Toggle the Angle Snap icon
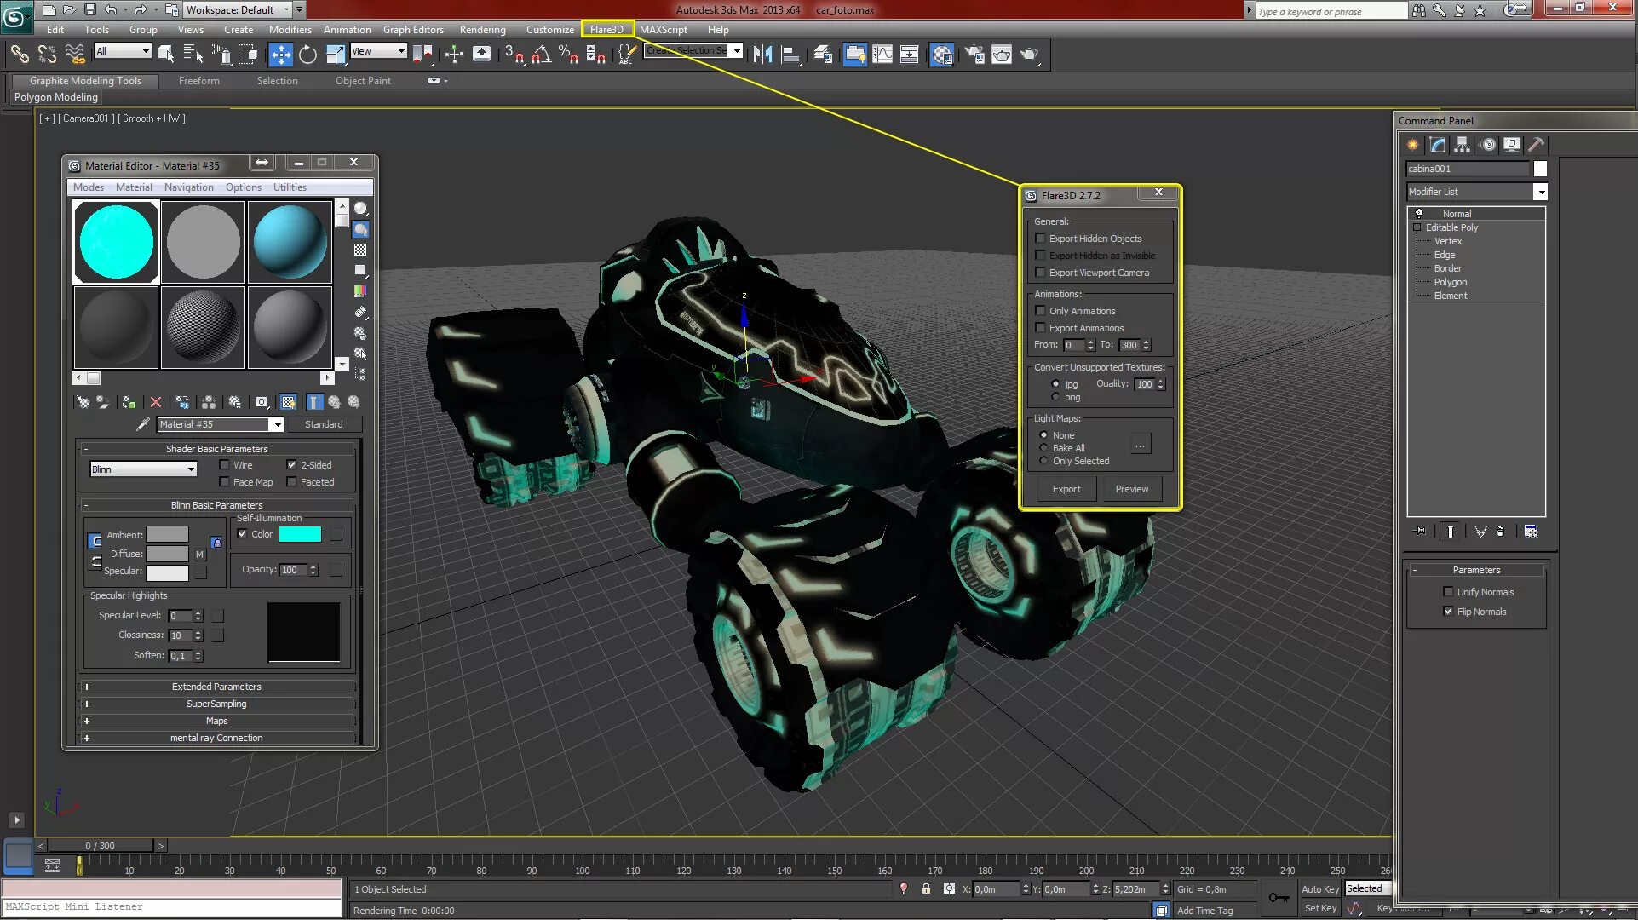Image resolution: width=1638 pixels, height=920 pixels. 541,55
